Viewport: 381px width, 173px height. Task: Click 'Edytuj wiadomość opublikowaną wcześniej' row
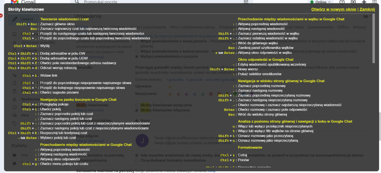pos(272,64)
